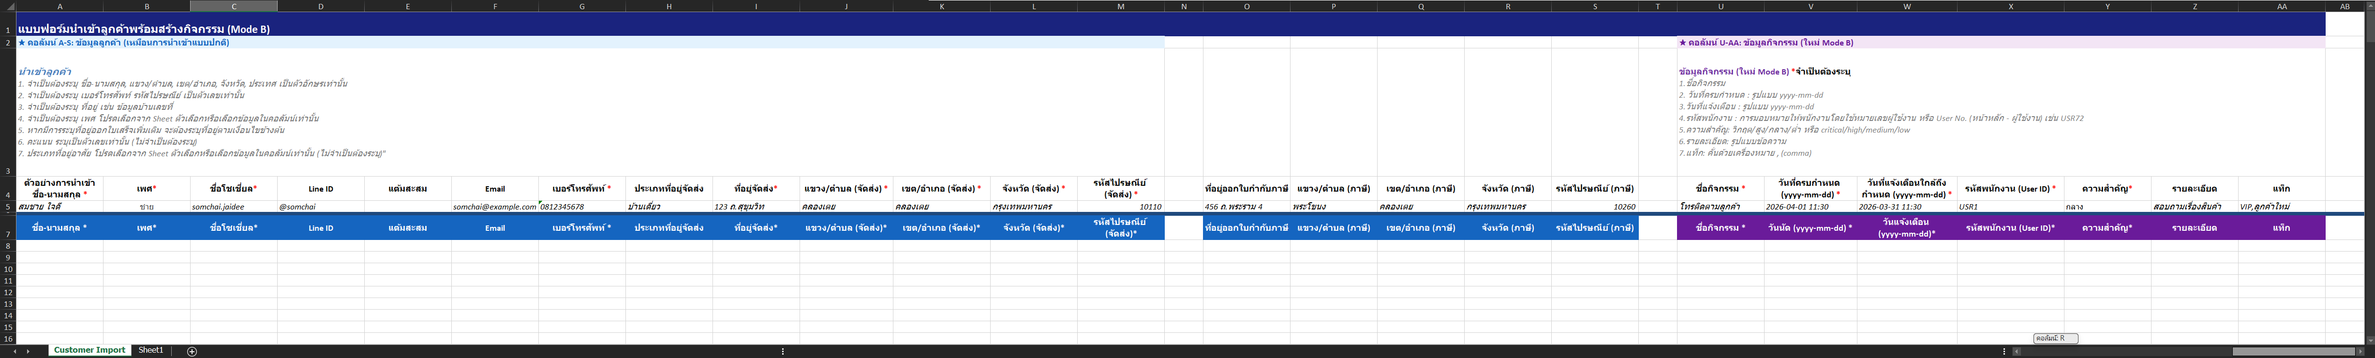
Task: Select column U header
Action: coord(1720,6)
